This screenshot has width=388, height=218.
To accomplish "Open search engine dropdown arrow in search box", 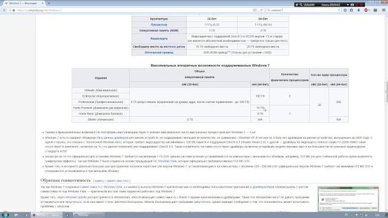I will (339, 10).
